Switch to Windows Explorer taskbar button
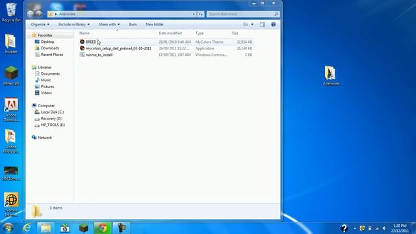Image resolution: width=416 pixels, height=234 pixels. pos(46,228)
